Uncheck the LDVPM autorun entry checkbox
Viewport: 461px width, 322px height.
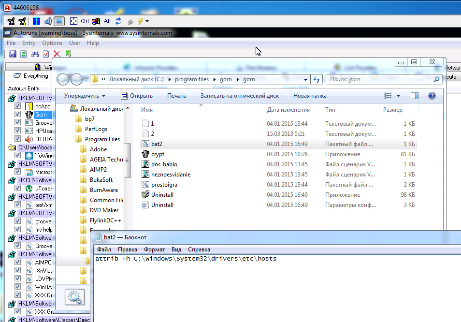17,278
